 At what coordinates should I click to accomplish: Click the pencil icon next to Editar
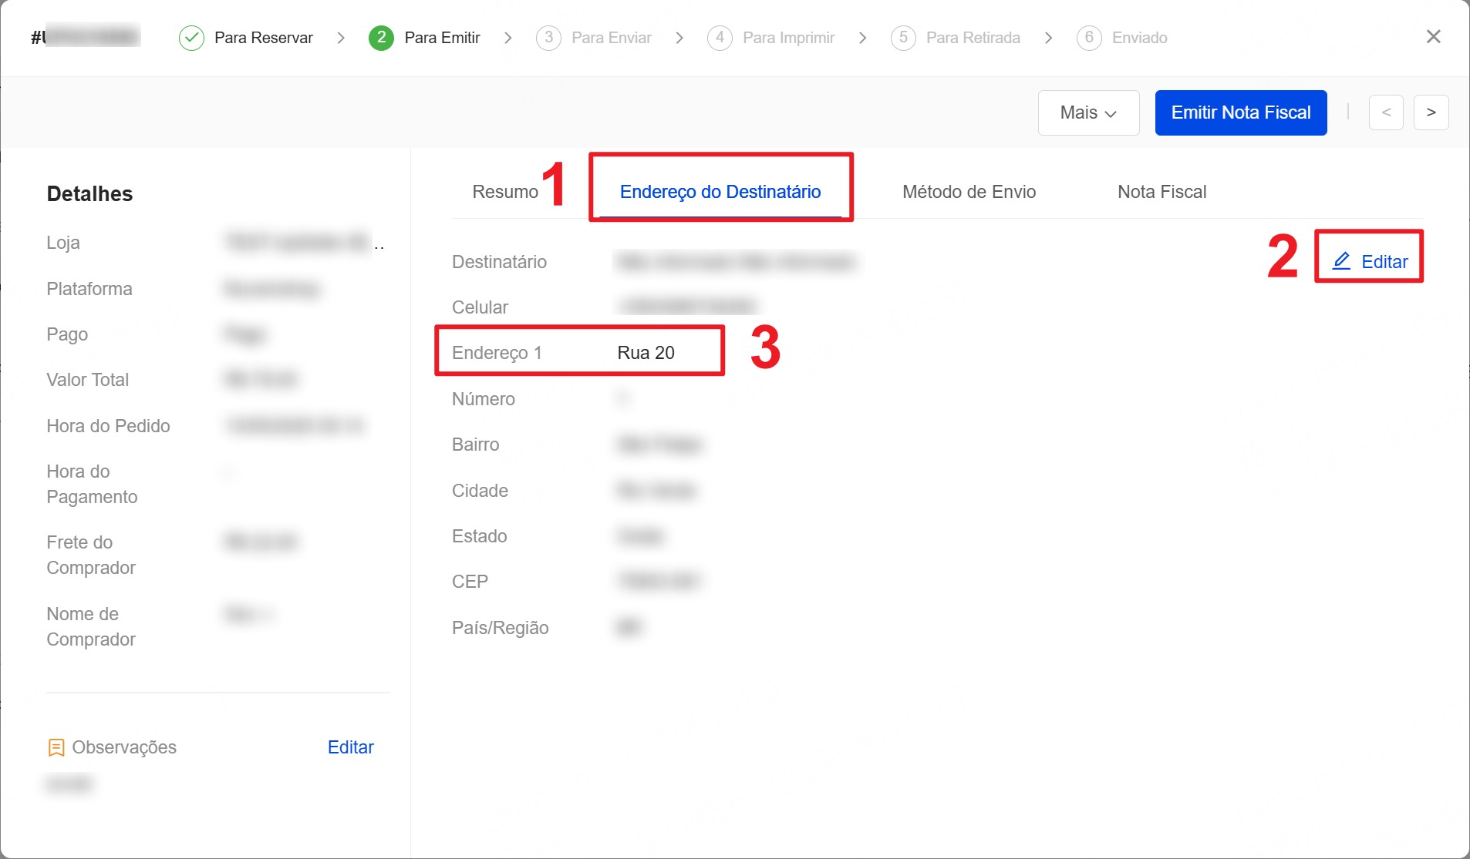pos(1342,260)
